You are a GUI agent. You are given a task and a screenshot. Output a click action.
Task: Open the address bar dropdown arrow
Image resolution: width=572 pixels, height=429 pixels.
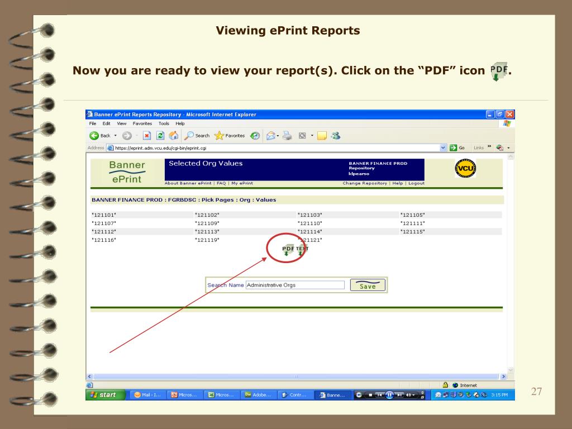coord(443,147)
